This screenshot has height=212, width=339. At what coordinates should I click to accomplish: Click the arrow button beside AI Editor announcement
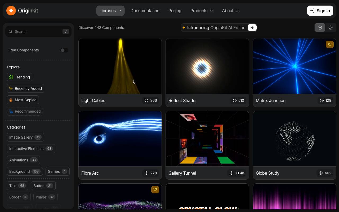pos(252,28)
